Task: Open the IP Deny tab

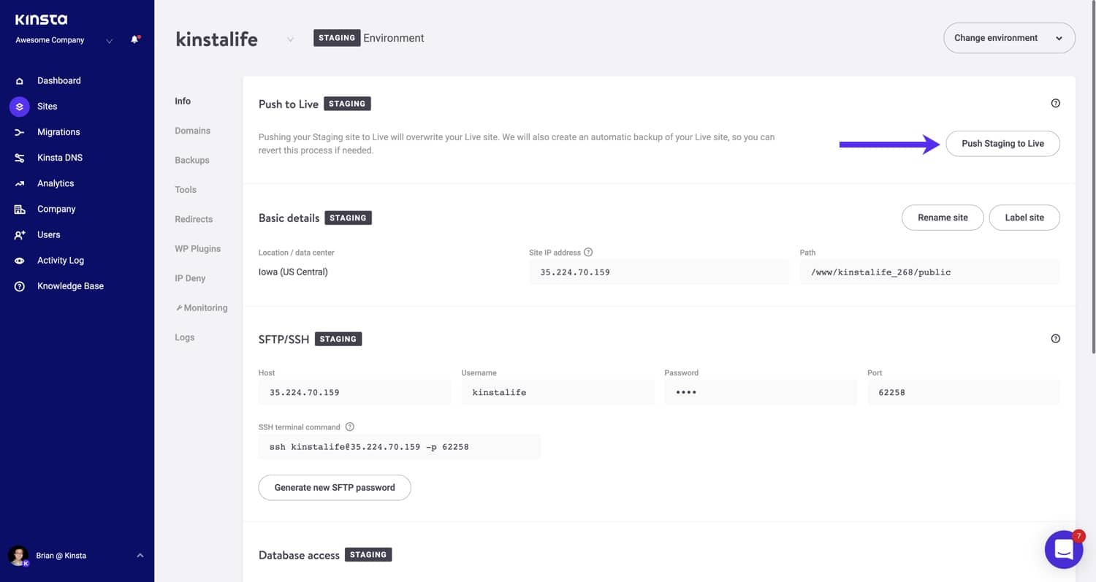Action: coord(190,278)
